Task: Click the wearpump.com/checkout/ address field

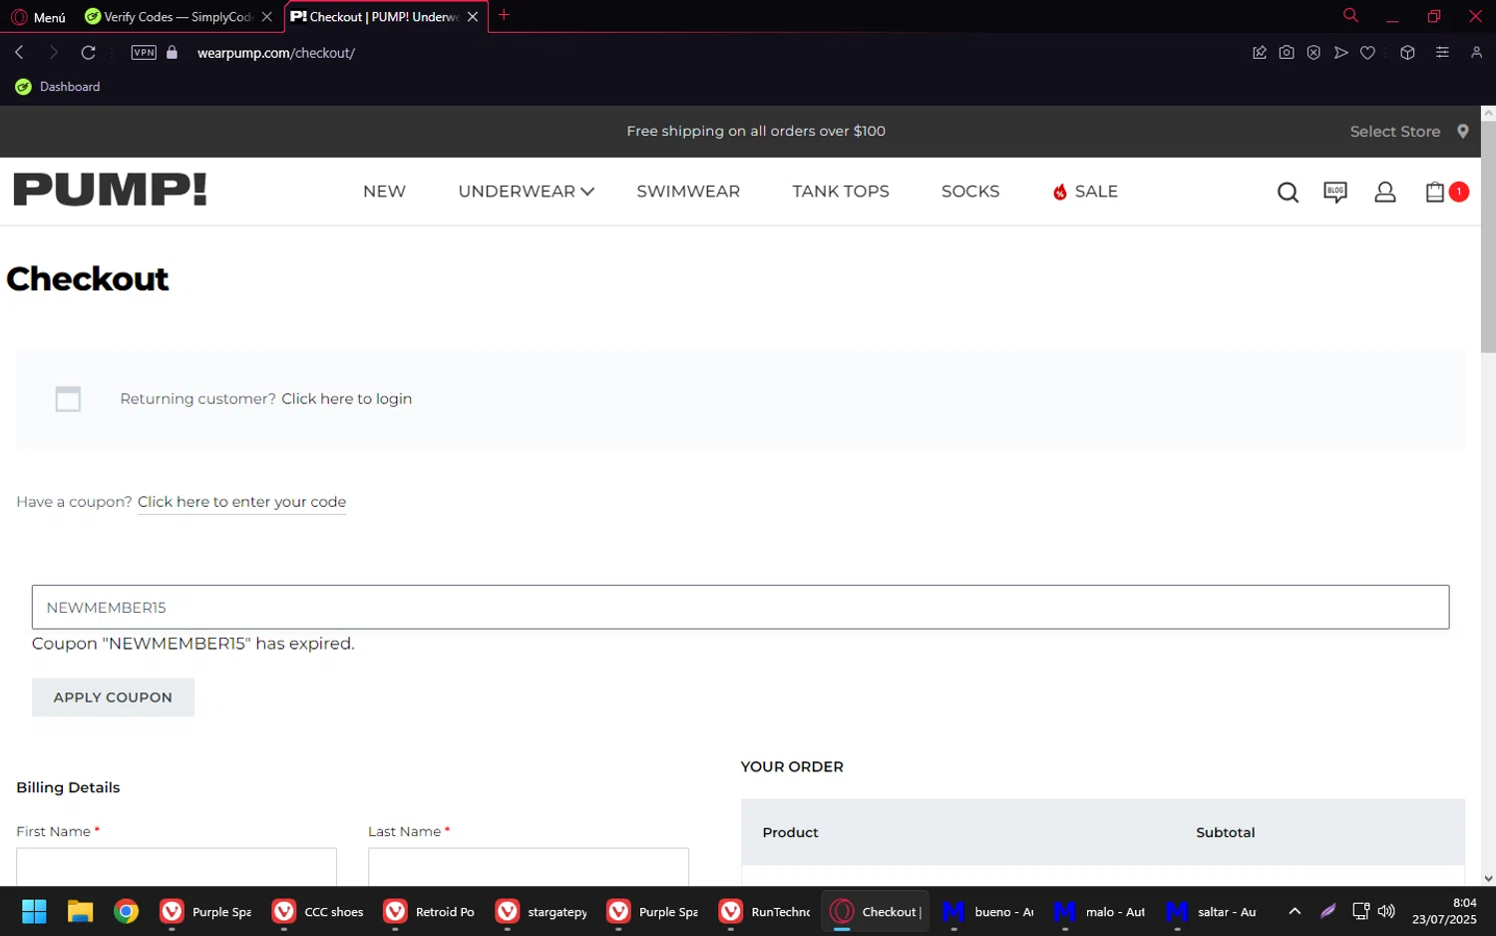Action: (x=276, y=53)
